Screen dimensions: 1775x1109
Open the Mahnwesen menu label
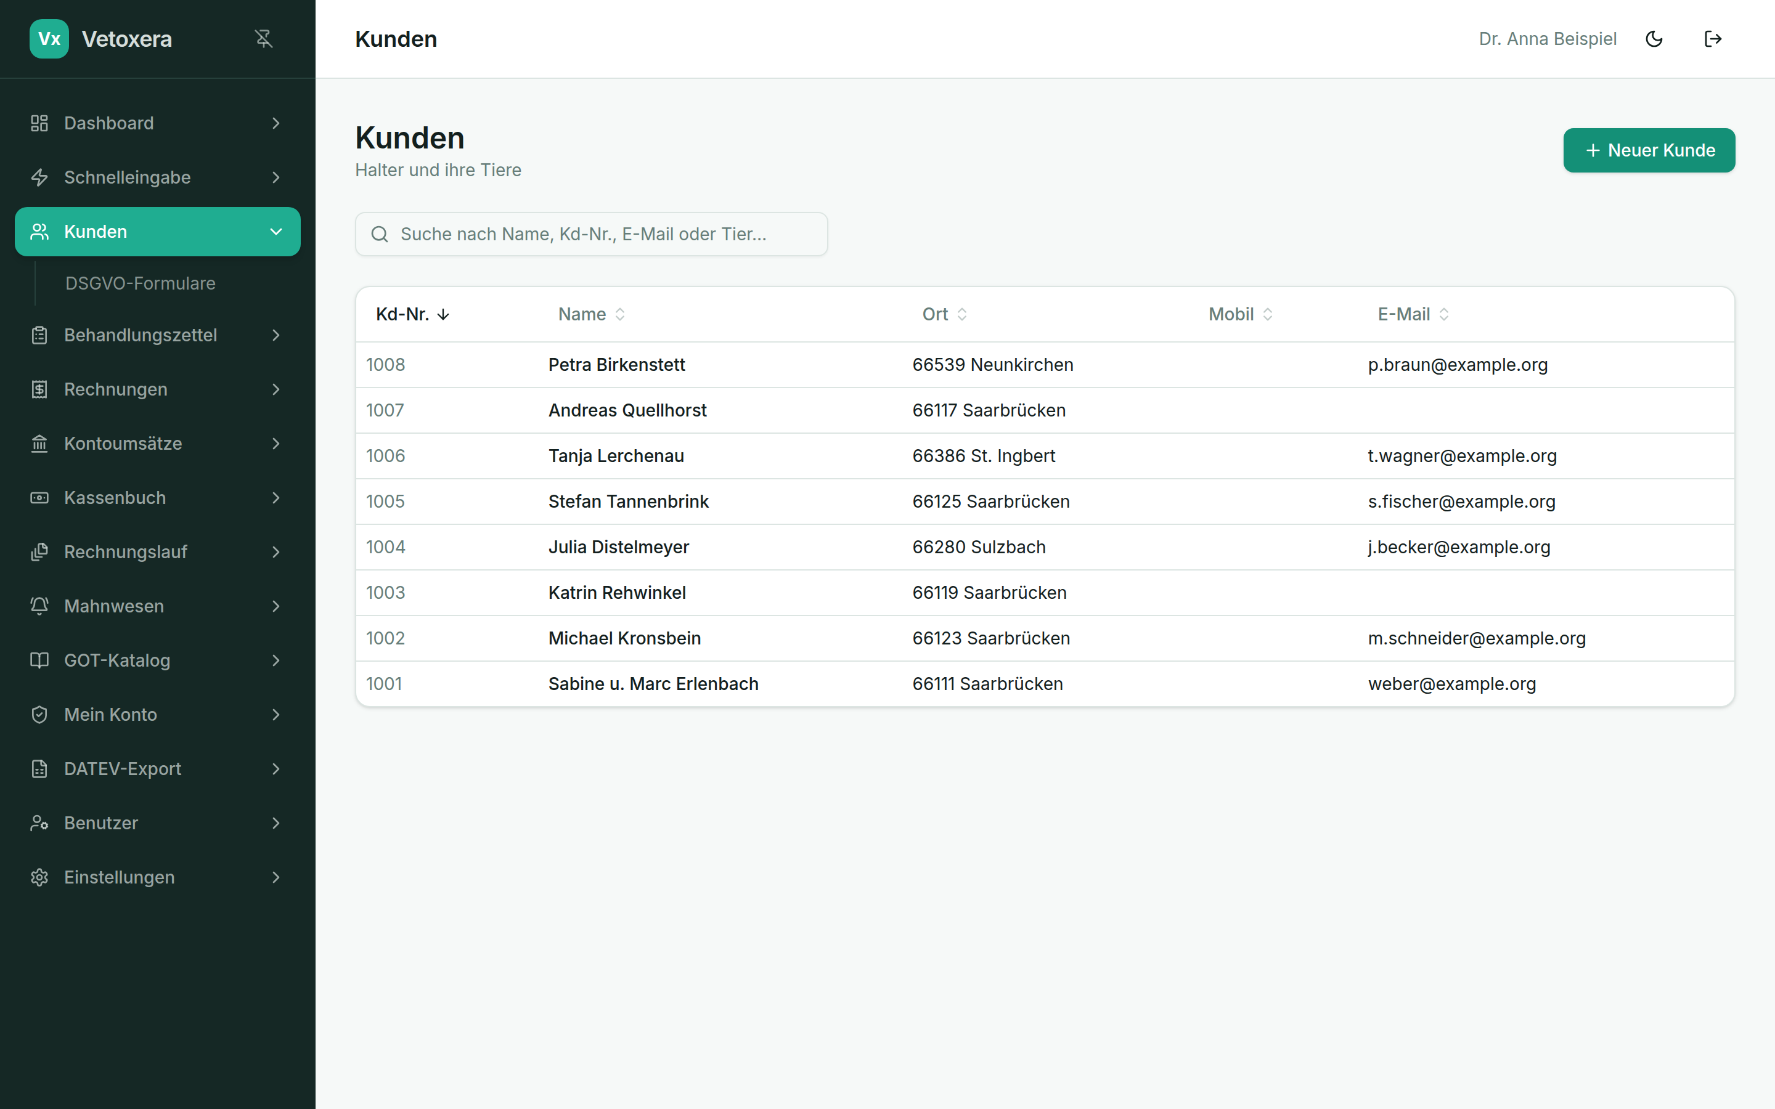(113, 607)
